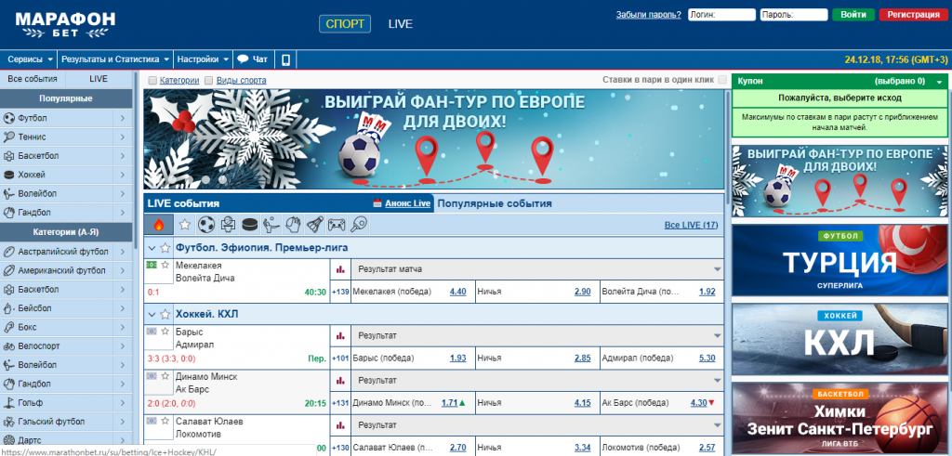This screenshot has width=952, height=456.
Task: Add Мекелакея match to favorites star
Action: (x=165, y=265)
